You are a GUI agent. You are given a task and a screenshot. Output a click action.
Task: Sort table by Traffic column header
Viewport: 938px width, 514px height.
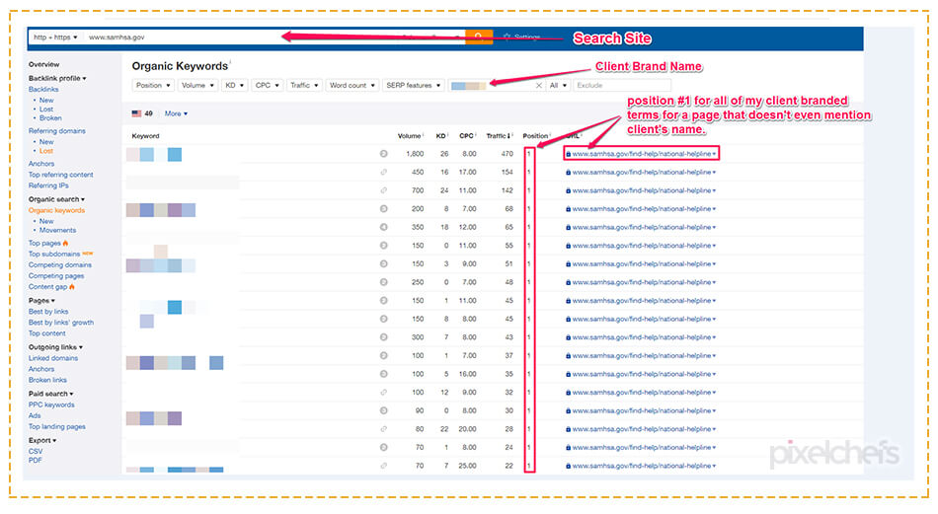pyautogui.click(x=498, y=136)
